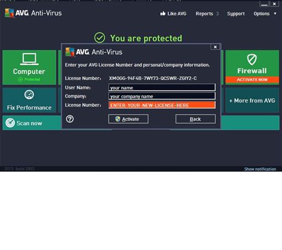Click the laptop icon on Computer tile
This screenshot has width=282, height=250.
pyautogui.click(x=29, y=59)
